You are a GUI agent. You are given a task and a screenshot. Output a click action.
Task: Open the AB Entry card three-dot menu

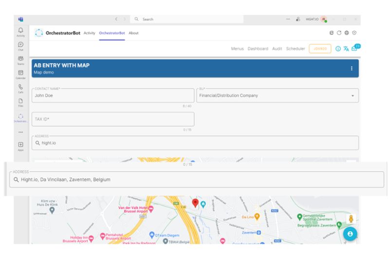click(x=352, y=68)
